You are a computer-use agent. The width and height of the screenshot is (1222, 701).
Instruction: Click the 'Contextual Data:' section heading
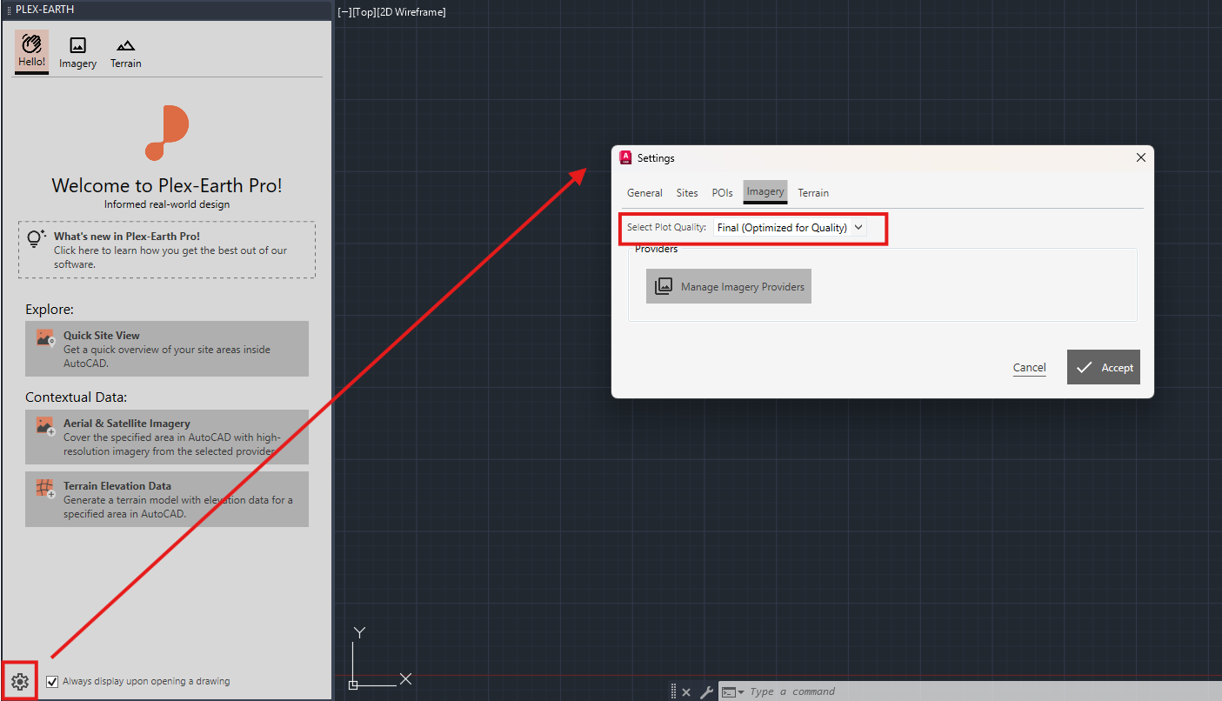coord(77,397)
